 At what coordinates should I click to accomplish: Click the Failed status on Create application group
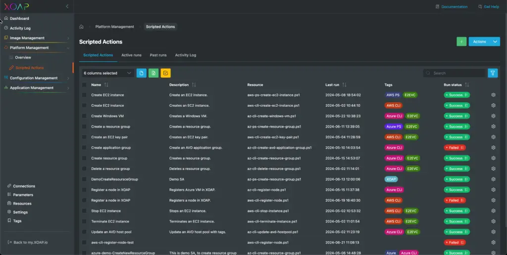pyautogui.click(x=455, y=147)
